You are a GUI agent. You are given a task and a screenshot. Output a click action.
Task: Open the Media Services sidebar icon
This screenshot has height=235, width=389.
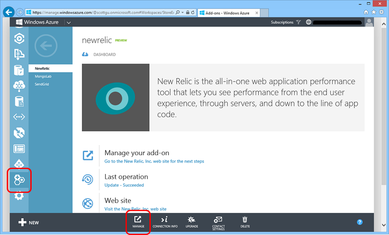(19, 38)
